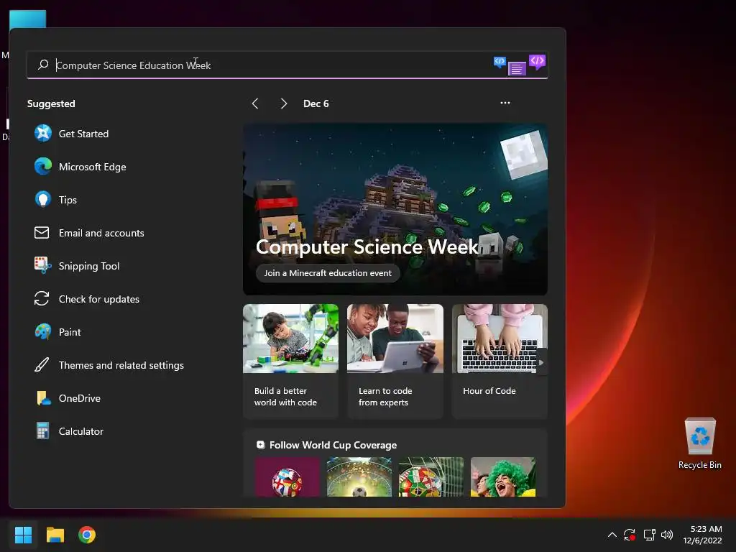Launch OneDrive icon in suggestions
This screenshot has width=736, height=552.
pyautogui.click(x=43, y=398)
